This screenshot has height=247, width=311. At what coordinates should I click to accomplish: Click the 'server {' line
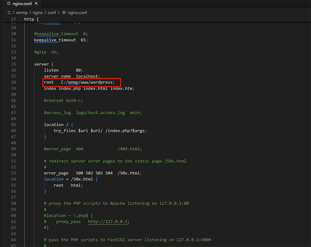[x=44, y=64]
